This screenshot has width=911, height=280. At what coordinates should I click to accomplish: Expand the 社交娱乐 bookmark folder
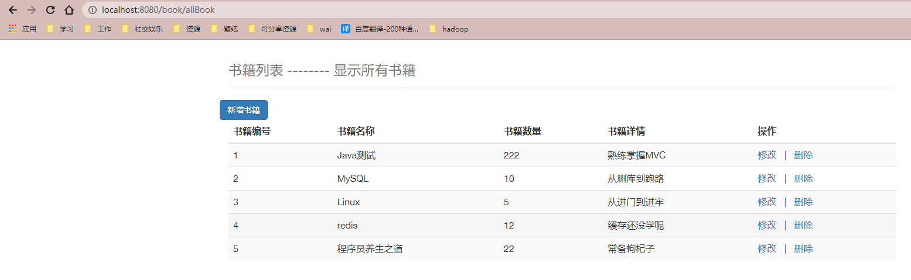(x=142, y=29)
